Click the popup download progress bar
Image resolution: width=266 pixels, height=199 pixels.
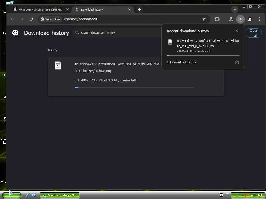click(x=203, y=55)
